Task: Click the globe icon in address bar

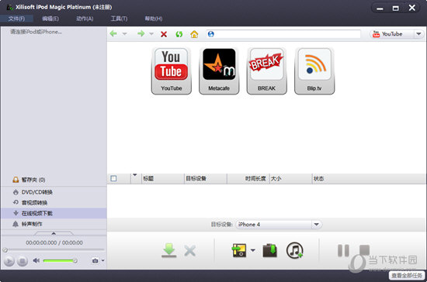Action: 210,34
